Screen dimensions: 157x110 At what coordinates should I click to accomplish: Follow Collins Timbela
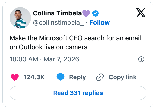point(99,23)
